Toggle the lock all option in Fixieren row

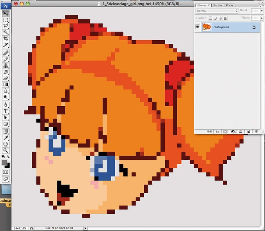tap(225, 18)
